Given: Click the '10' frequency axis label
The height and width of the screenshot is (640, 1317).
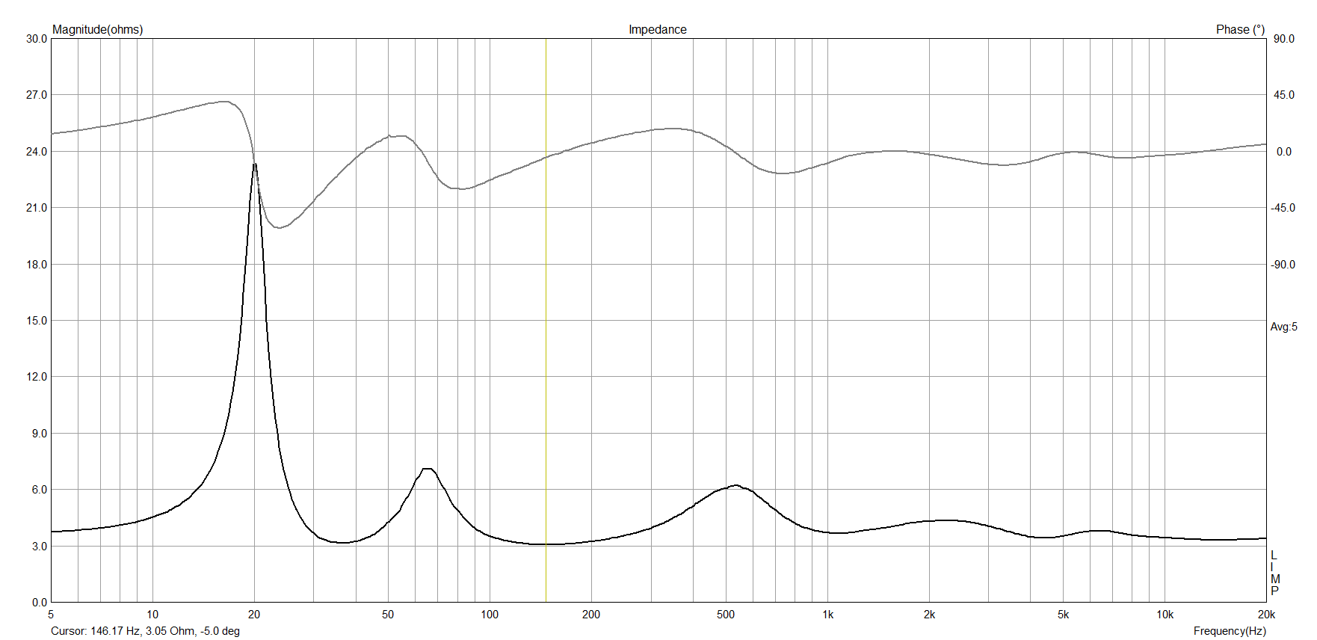Looking at the screenshot, I should point(152,615).
